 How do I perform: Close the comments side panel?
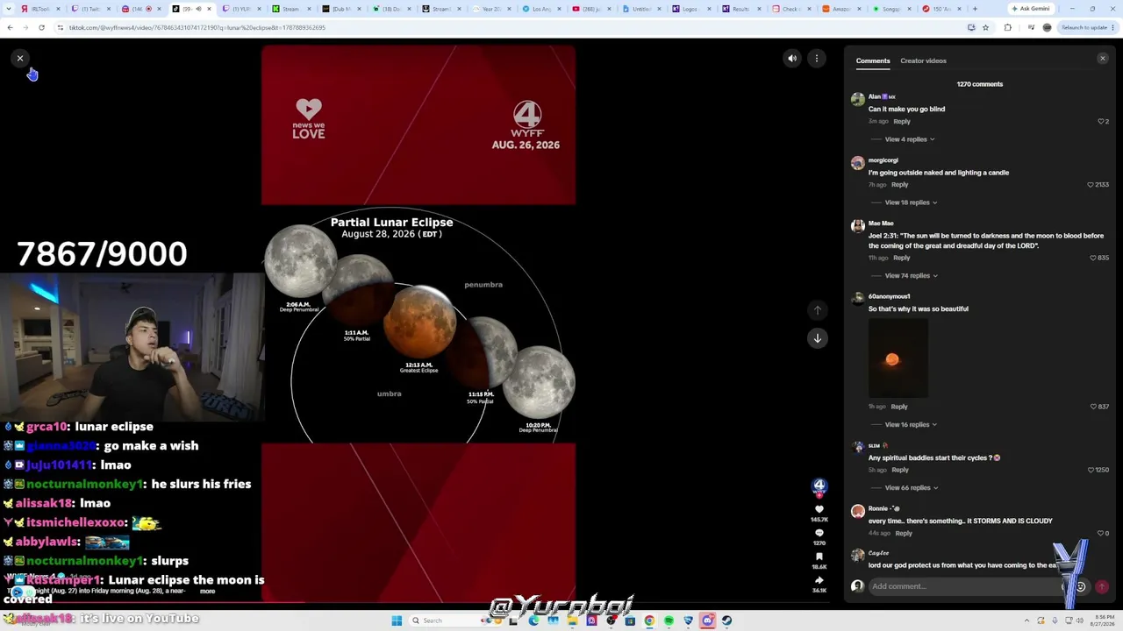(x=1103, y=59)
